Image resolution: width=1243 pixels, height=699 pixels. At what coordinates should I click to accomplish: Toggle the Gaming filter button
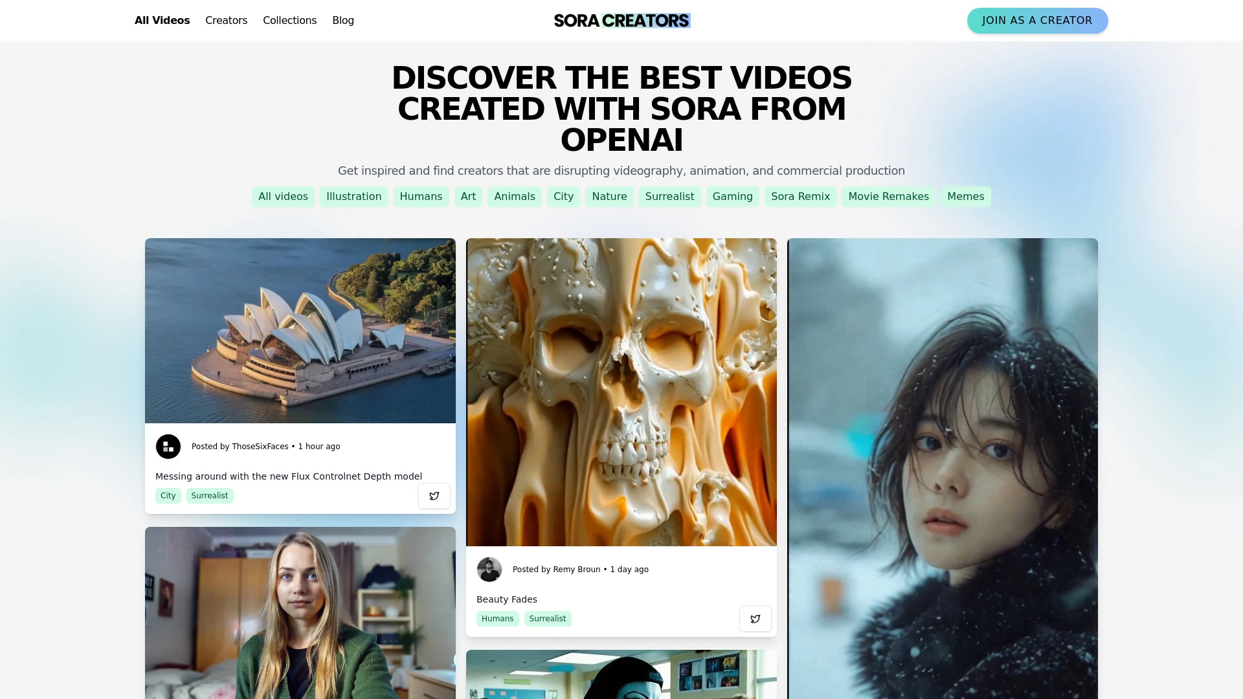(x=732, y=196)
